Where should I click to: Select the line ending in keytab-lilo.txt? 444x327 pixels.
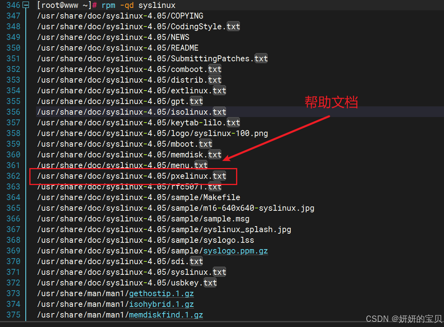click(x=139, y=123)
